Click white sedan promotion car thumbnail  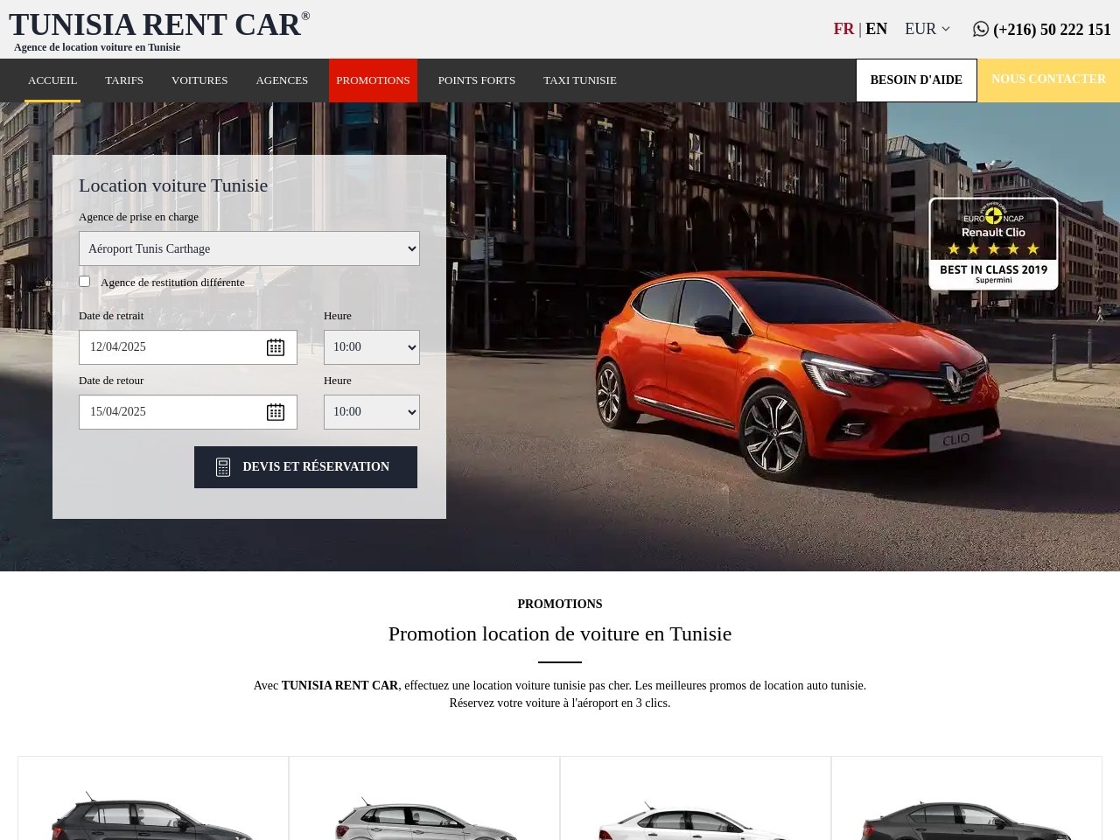696,820
